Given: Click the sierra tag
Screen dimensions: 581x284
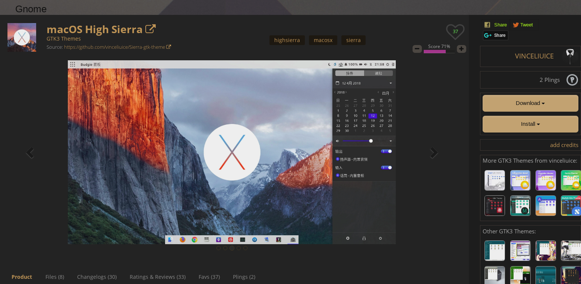Looking at the screenshot, I should tap(353, 40).
